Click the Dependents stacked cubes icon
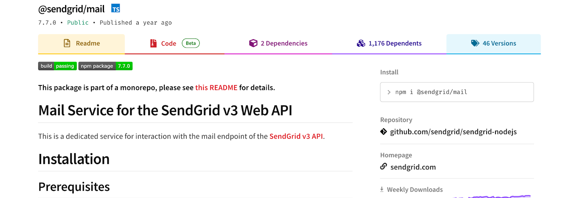The image size is (582, 198). coord(361,43)
